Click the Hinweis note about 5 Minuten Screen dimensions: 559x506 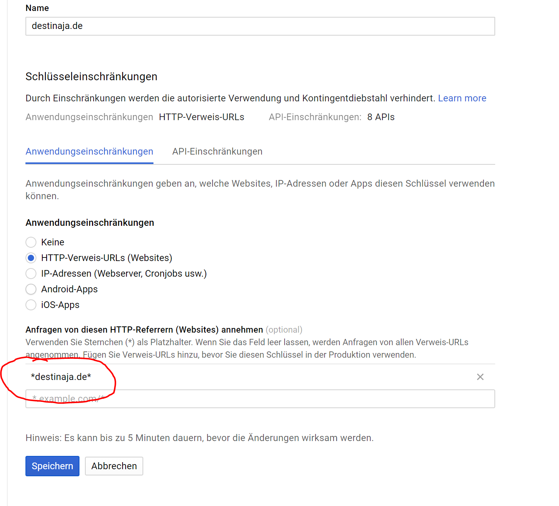[199, 438]
